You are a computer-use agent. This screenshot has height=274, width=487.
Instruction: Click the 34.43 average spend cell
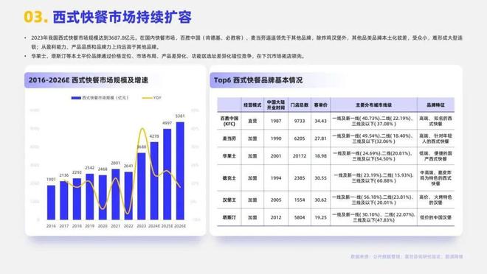[320, 122]
